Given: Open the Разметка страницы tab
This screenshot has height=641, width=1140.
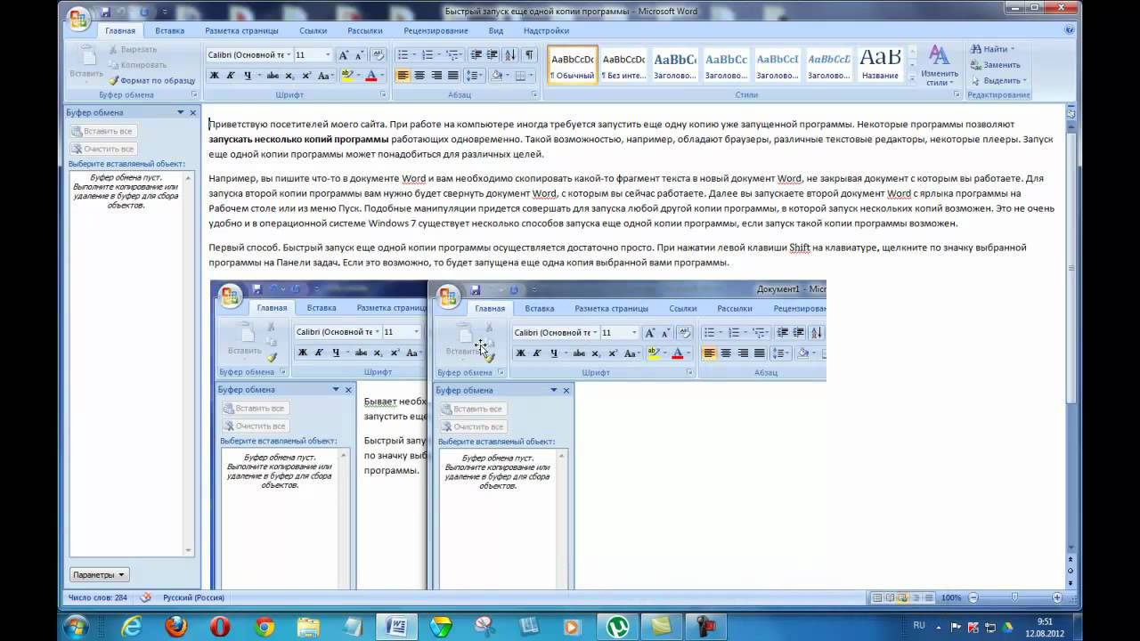Looking at the screenshot, I should point(241,30).
